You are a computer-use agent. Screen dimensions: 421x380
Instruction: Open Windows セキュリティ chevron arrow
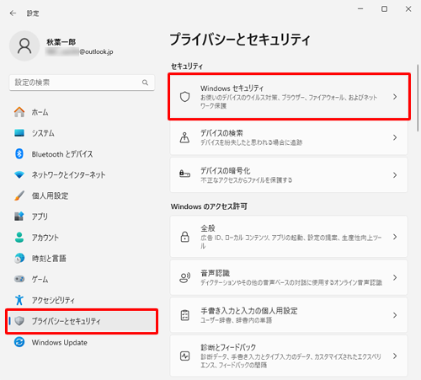395,97
